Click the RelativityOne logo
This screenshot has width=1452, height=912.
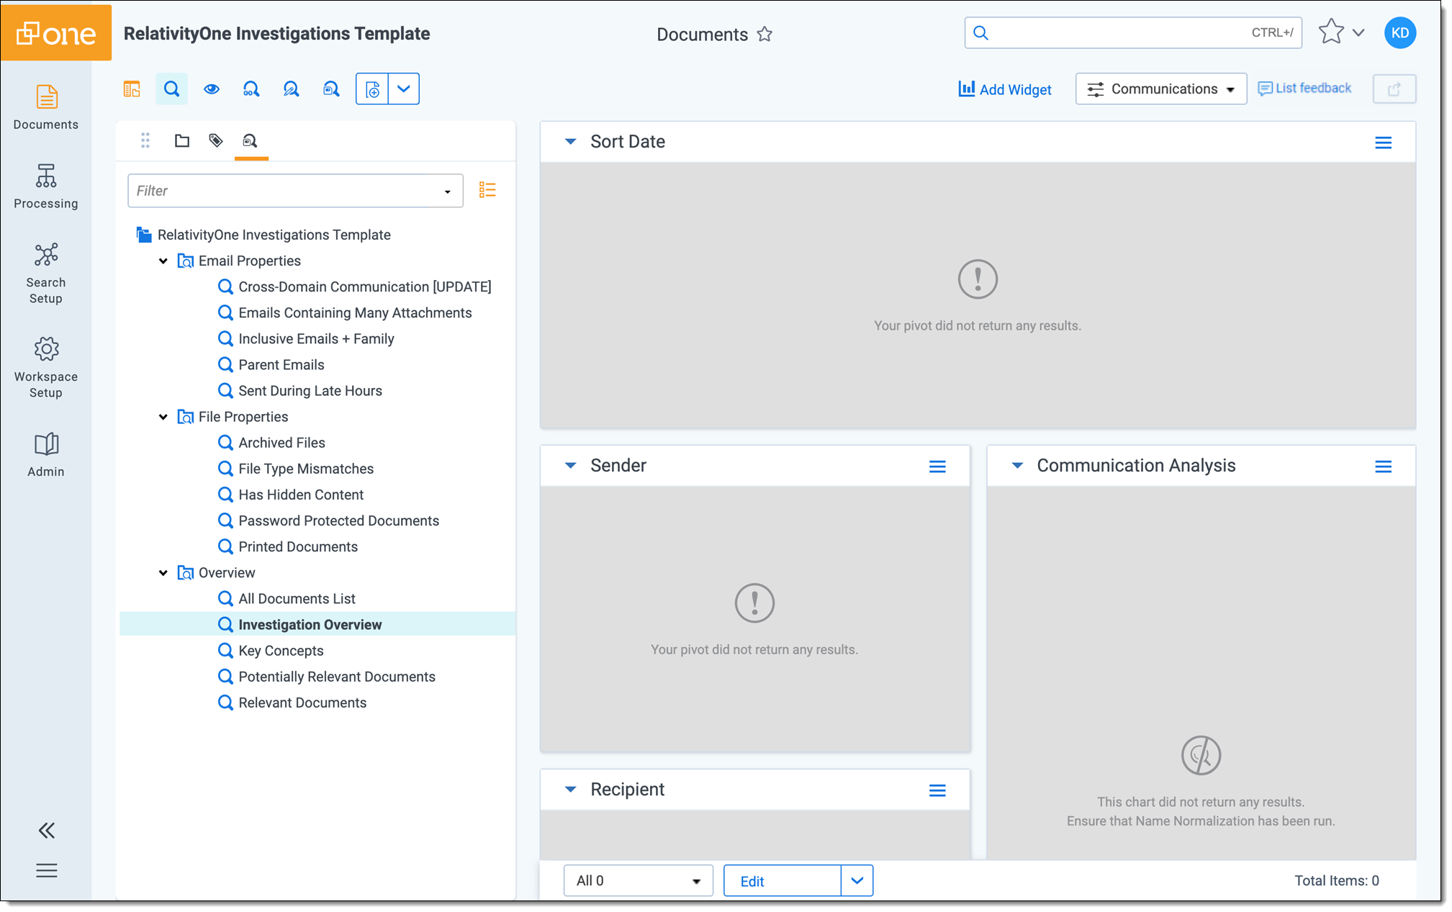click(x=56, y=33)
